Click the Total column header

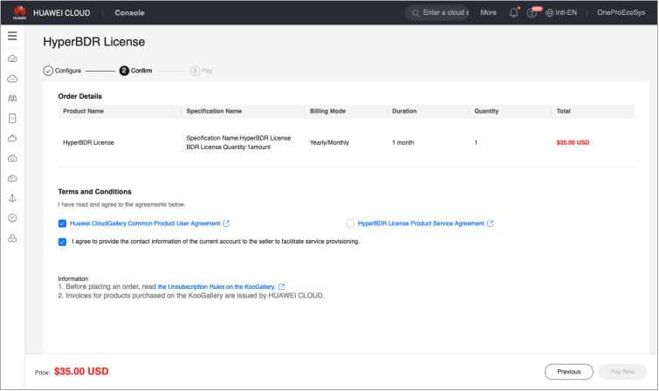(x=563, y=111)
